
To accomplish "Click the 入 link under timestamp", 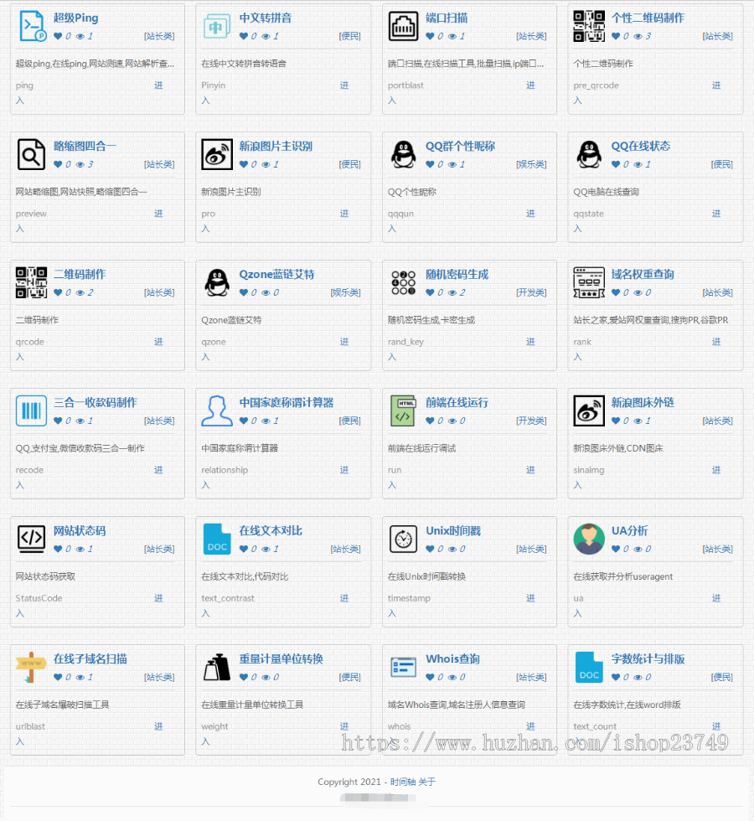I will 392,613.
